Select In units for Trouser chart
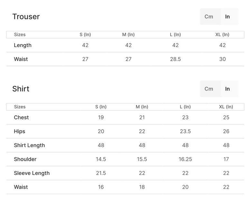This screenshot has height=220, width=251. coord(228,17)
